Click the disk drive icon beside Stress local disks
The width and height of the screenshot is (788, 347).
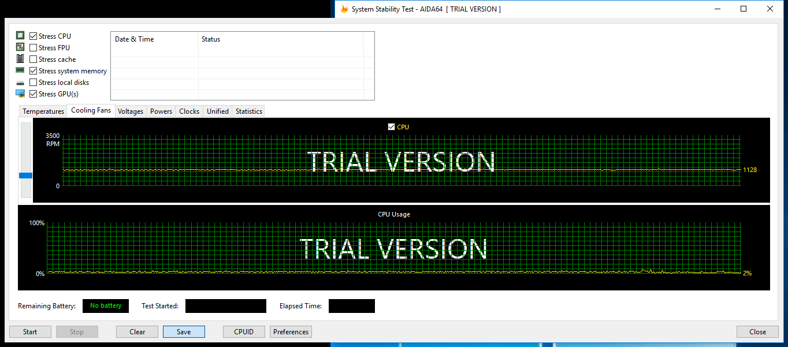tap(20, 83)
